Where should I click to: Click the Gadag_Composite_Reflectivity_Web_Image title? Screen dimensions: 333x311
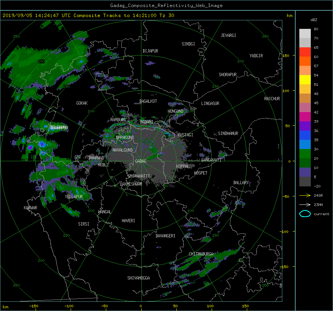(x=166, y=6)
